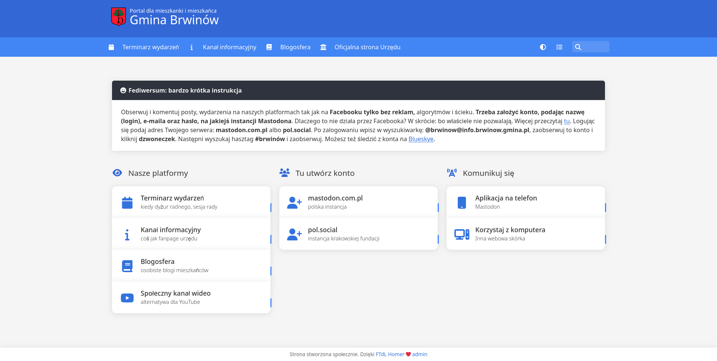717x361 pixels.
Task: Open the FTdL link in the footer
Action: [381, 354]
